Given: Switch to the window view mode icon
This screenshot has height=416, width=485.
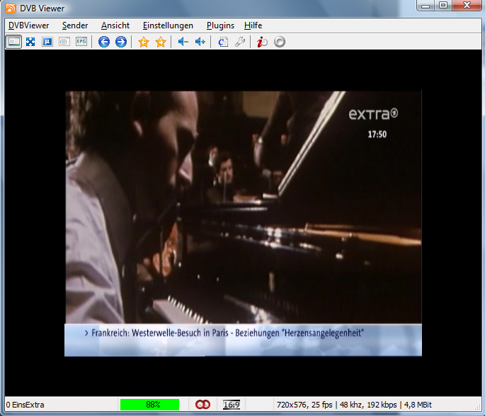Looking at the screenshot, I should click(14, 42).
